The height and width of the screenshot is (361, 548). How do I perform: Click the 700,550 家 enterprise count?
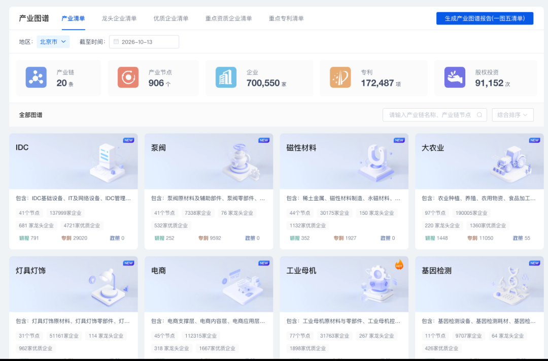click(266, 83)
